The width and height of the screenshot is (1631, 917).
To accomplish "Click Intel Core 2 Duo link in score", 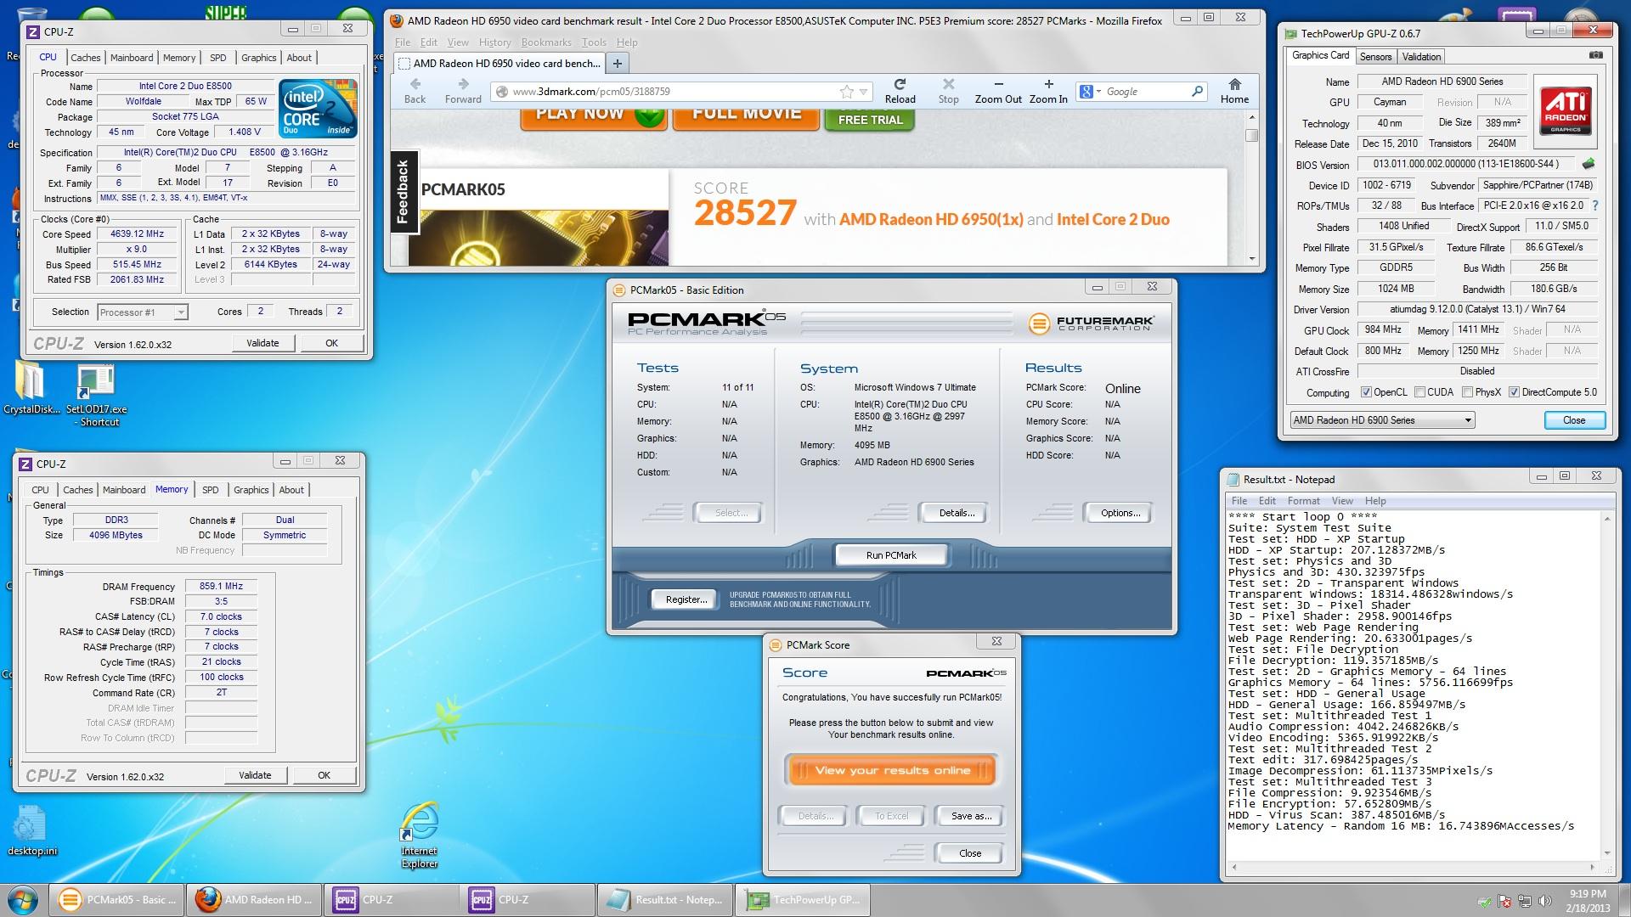I will coord(1113,220).
